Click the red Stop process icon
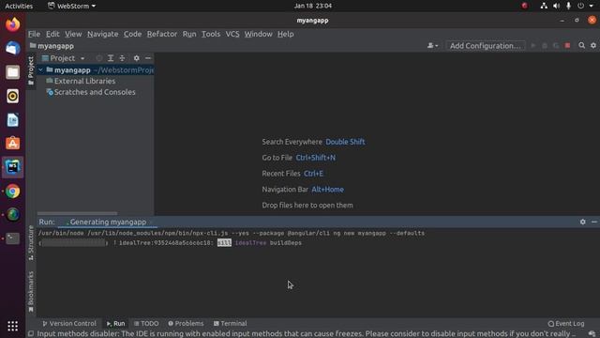600x338 pixels. [567, 46]
